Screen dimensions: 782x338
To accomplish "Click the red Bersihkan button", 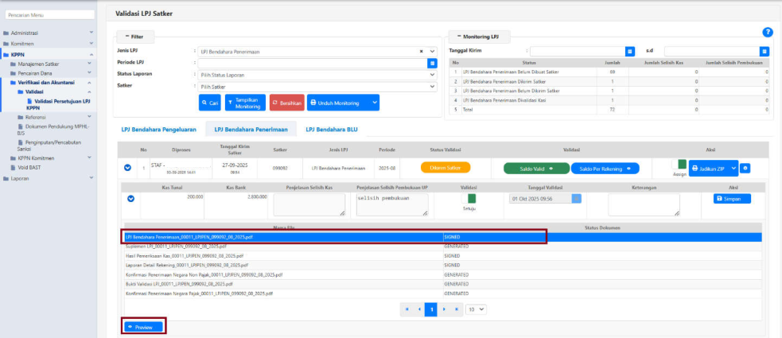I will click(x=286, y=103).
